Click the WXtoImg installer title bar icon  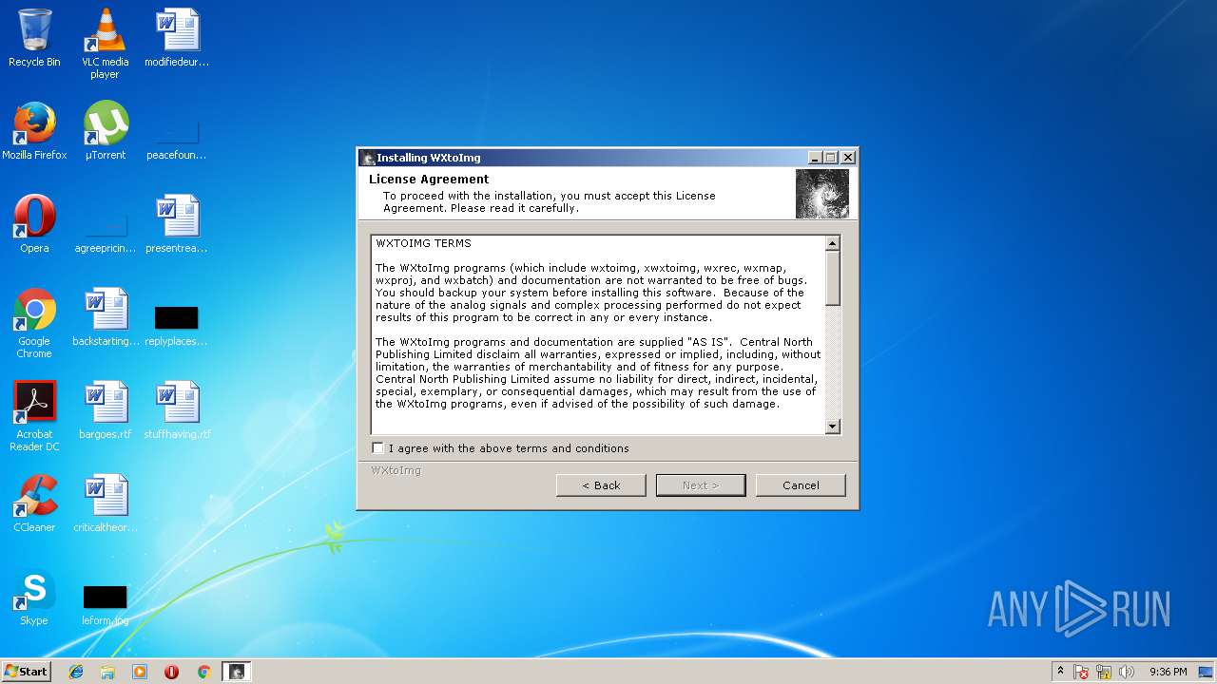[x=367, y=158]
